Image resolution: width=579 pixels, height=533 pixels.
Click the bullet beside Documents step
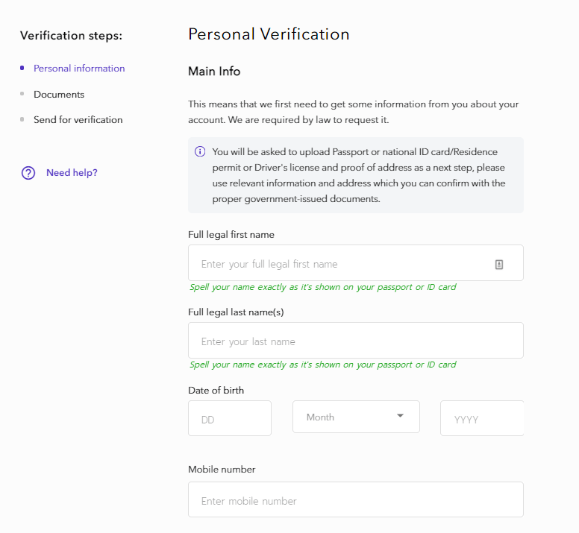tap(22, 94)
